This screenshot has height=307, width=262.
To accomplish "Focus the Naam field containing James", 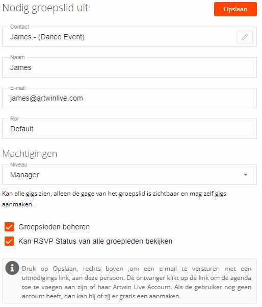I will click(x=129, y=67).
